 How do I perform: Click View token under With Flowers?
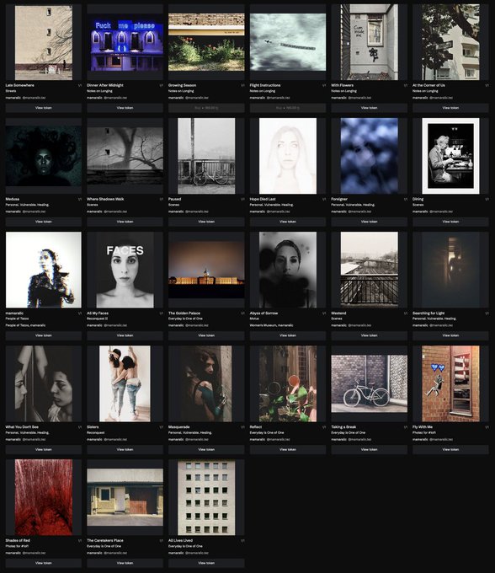[x=369, y=108]
